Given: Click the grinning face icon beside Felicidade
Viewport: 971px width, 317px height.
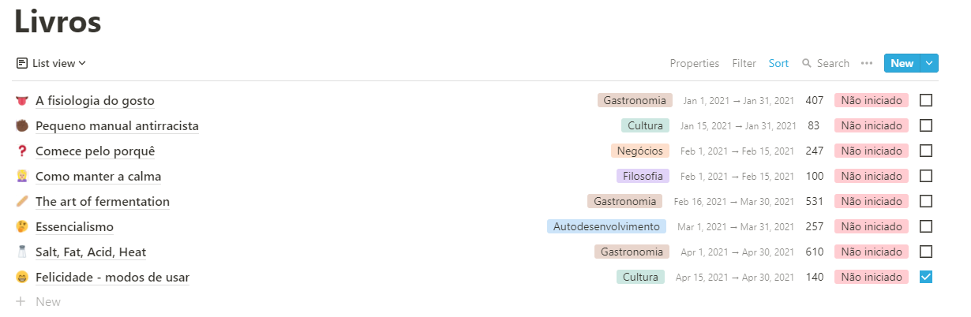Looking at the screenshot, I should pyautogui.click(x=21, y=278).
